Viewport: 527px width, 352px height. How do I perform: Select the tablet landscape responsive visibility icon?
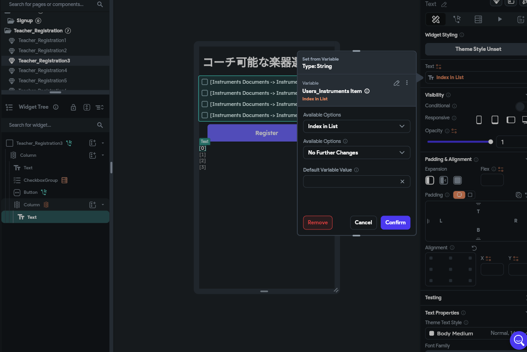click(x=510, y=120)
